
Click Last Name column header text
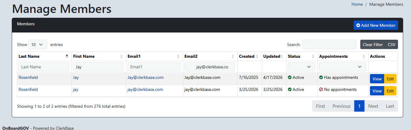[29, 56]
